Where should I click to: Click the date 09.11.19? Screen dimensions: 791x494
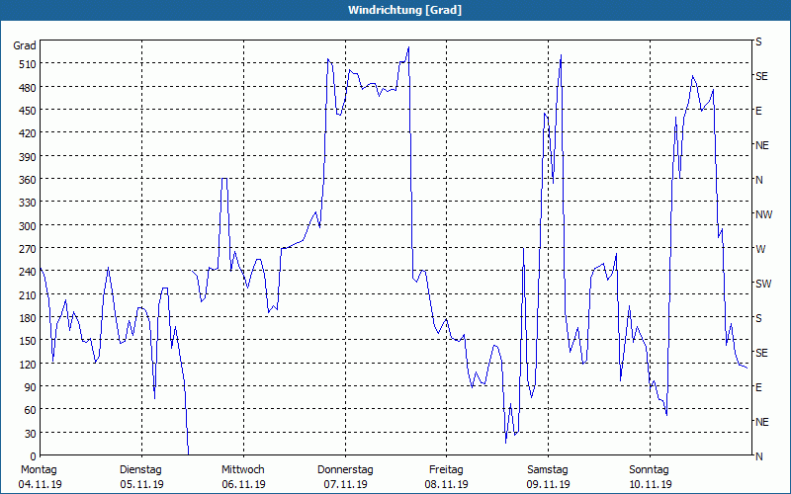click(549, 484)
